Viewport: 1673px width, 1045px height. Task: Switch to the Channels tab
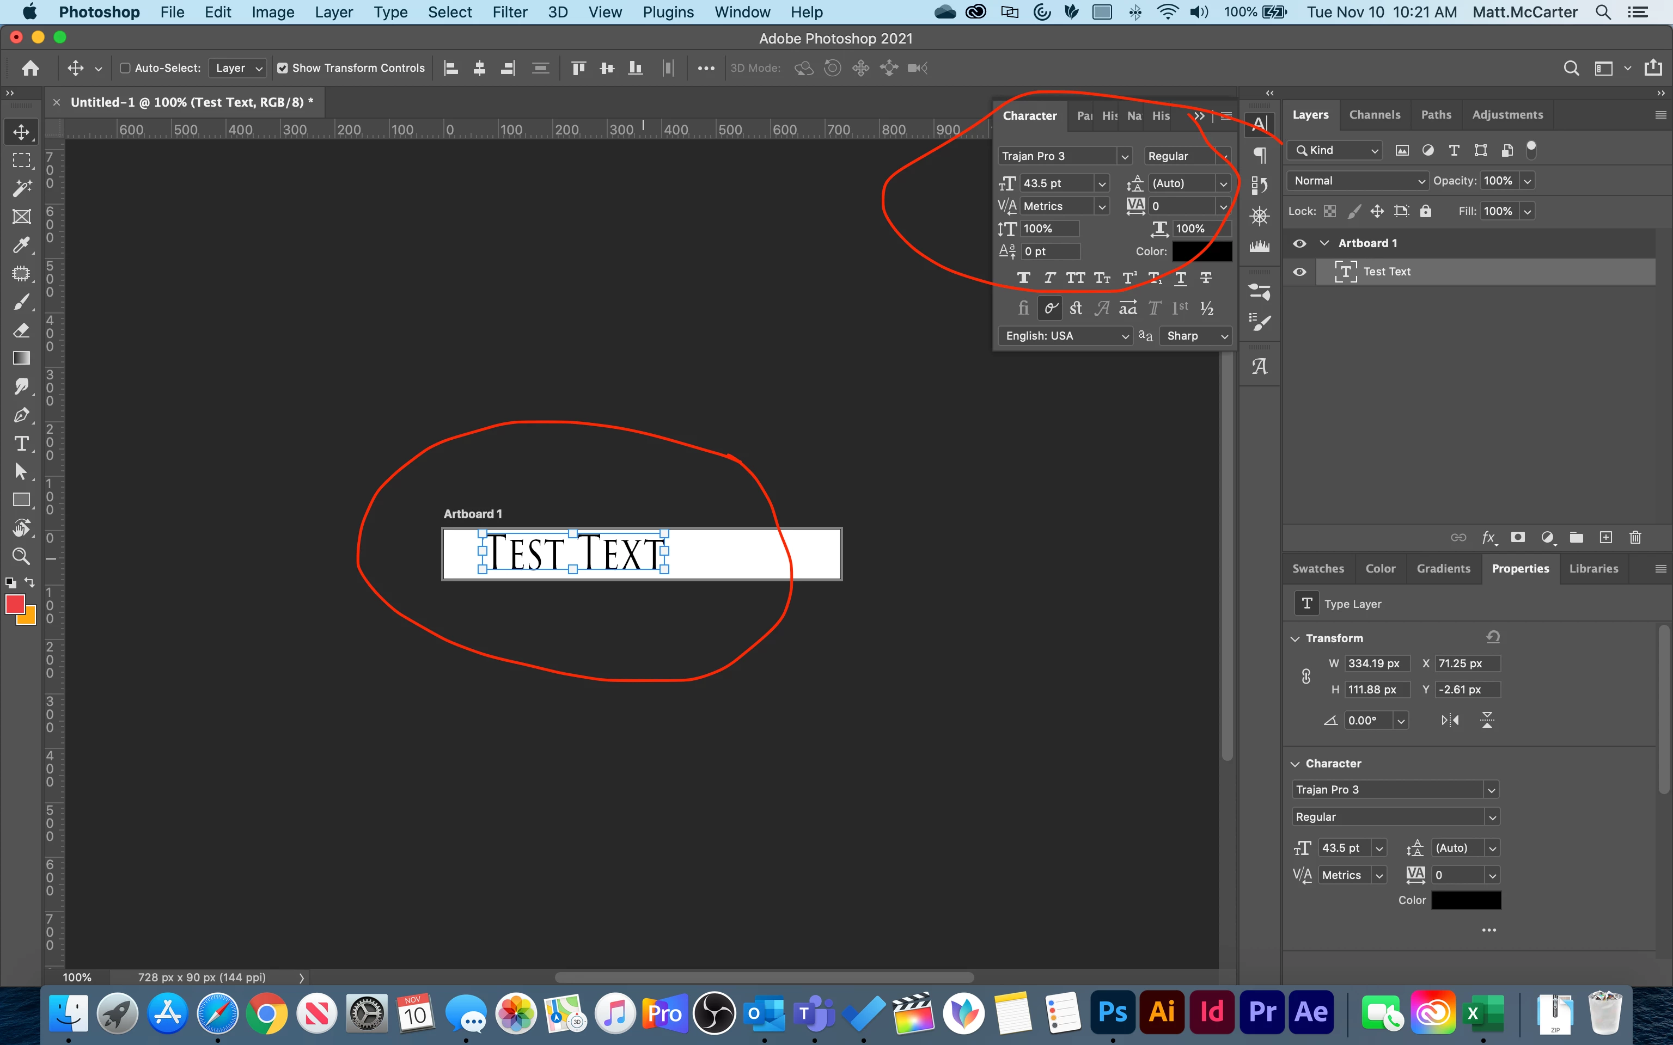pos(1375,115)
